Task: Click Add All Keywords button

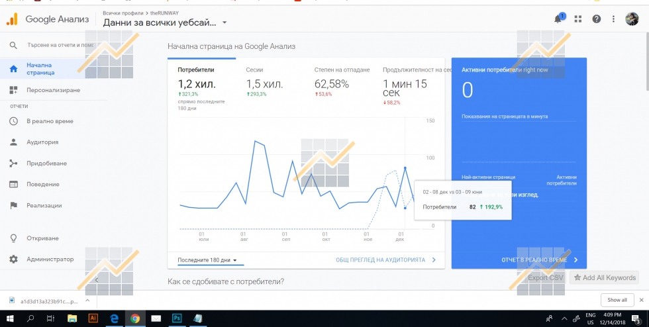Action: pos(604,278)
